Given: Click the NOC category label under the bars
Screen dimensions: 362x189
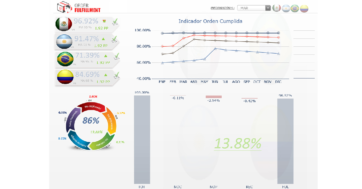Looking at the screenshot, I should (178, 187).
